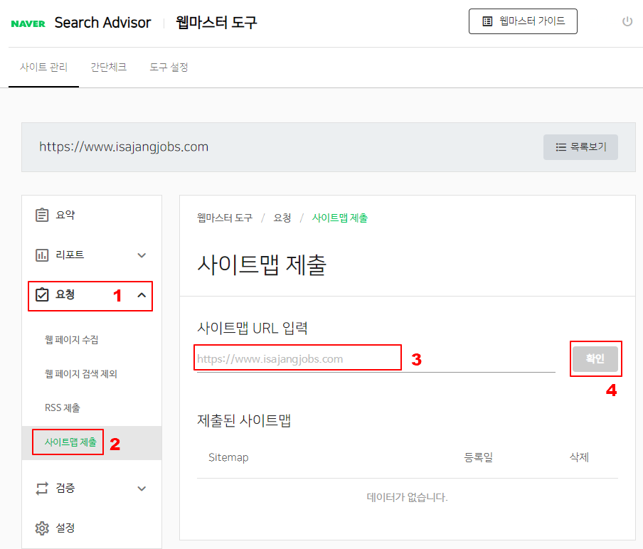Open the 검증 menu item
Viewport: 643px width, 549px height.
point(92,488)
